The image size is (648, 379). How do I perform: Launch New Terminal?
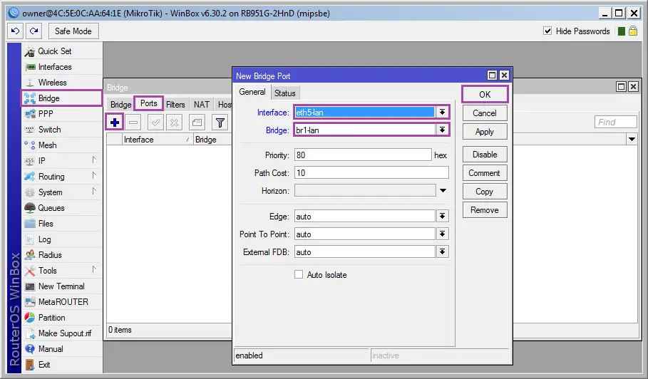(x=62, y=286)
